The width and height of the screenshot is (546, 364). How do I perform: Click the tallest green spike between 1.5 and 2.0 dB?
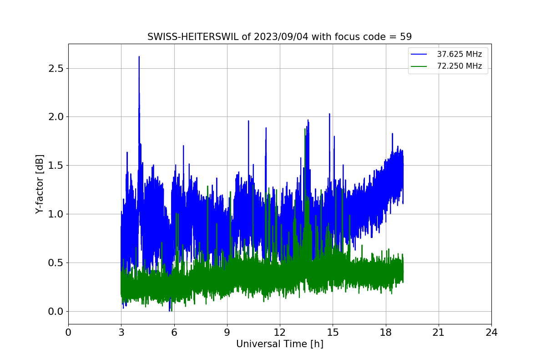click(305, 130)
